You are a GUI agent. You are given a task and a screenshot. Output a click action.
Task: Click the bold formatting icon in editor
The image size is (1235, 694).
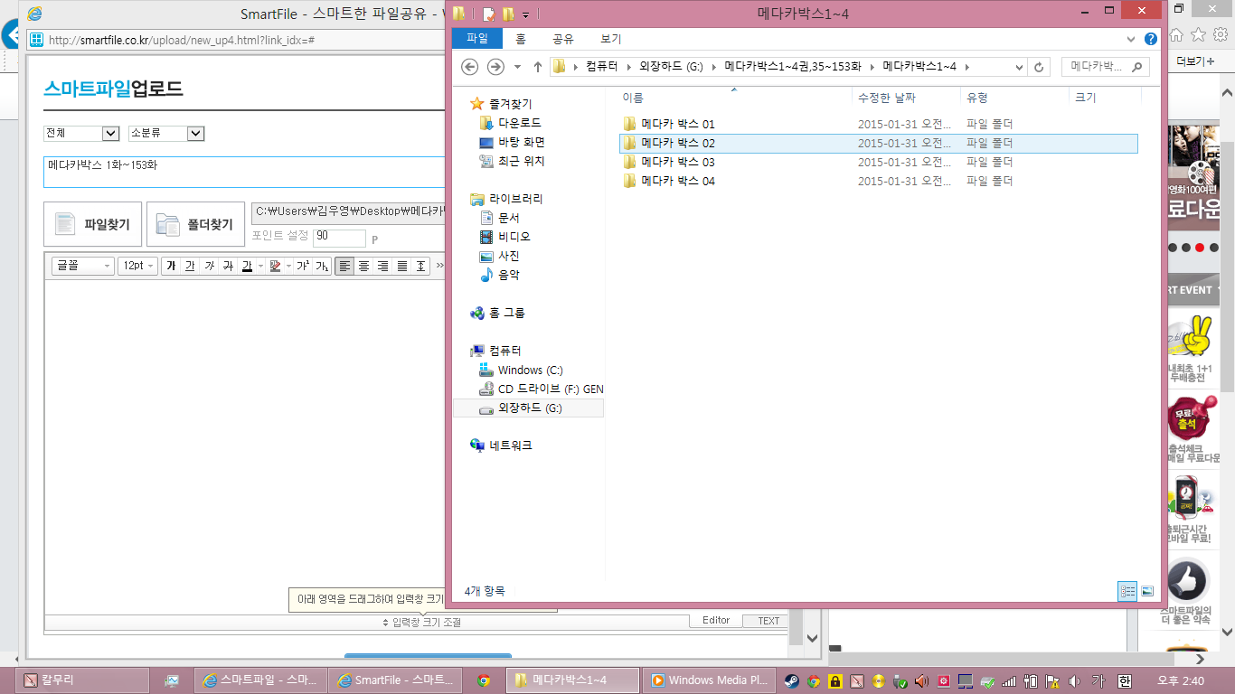click(x=170, y=266)
